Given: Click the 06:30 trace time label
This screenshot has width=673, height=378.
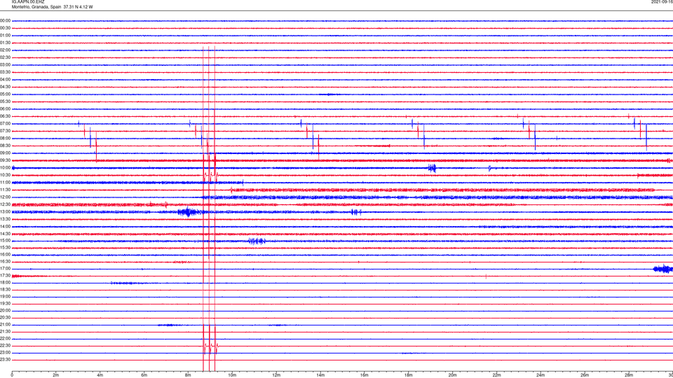Looking at the screenshot, I should tap(5, 116).
